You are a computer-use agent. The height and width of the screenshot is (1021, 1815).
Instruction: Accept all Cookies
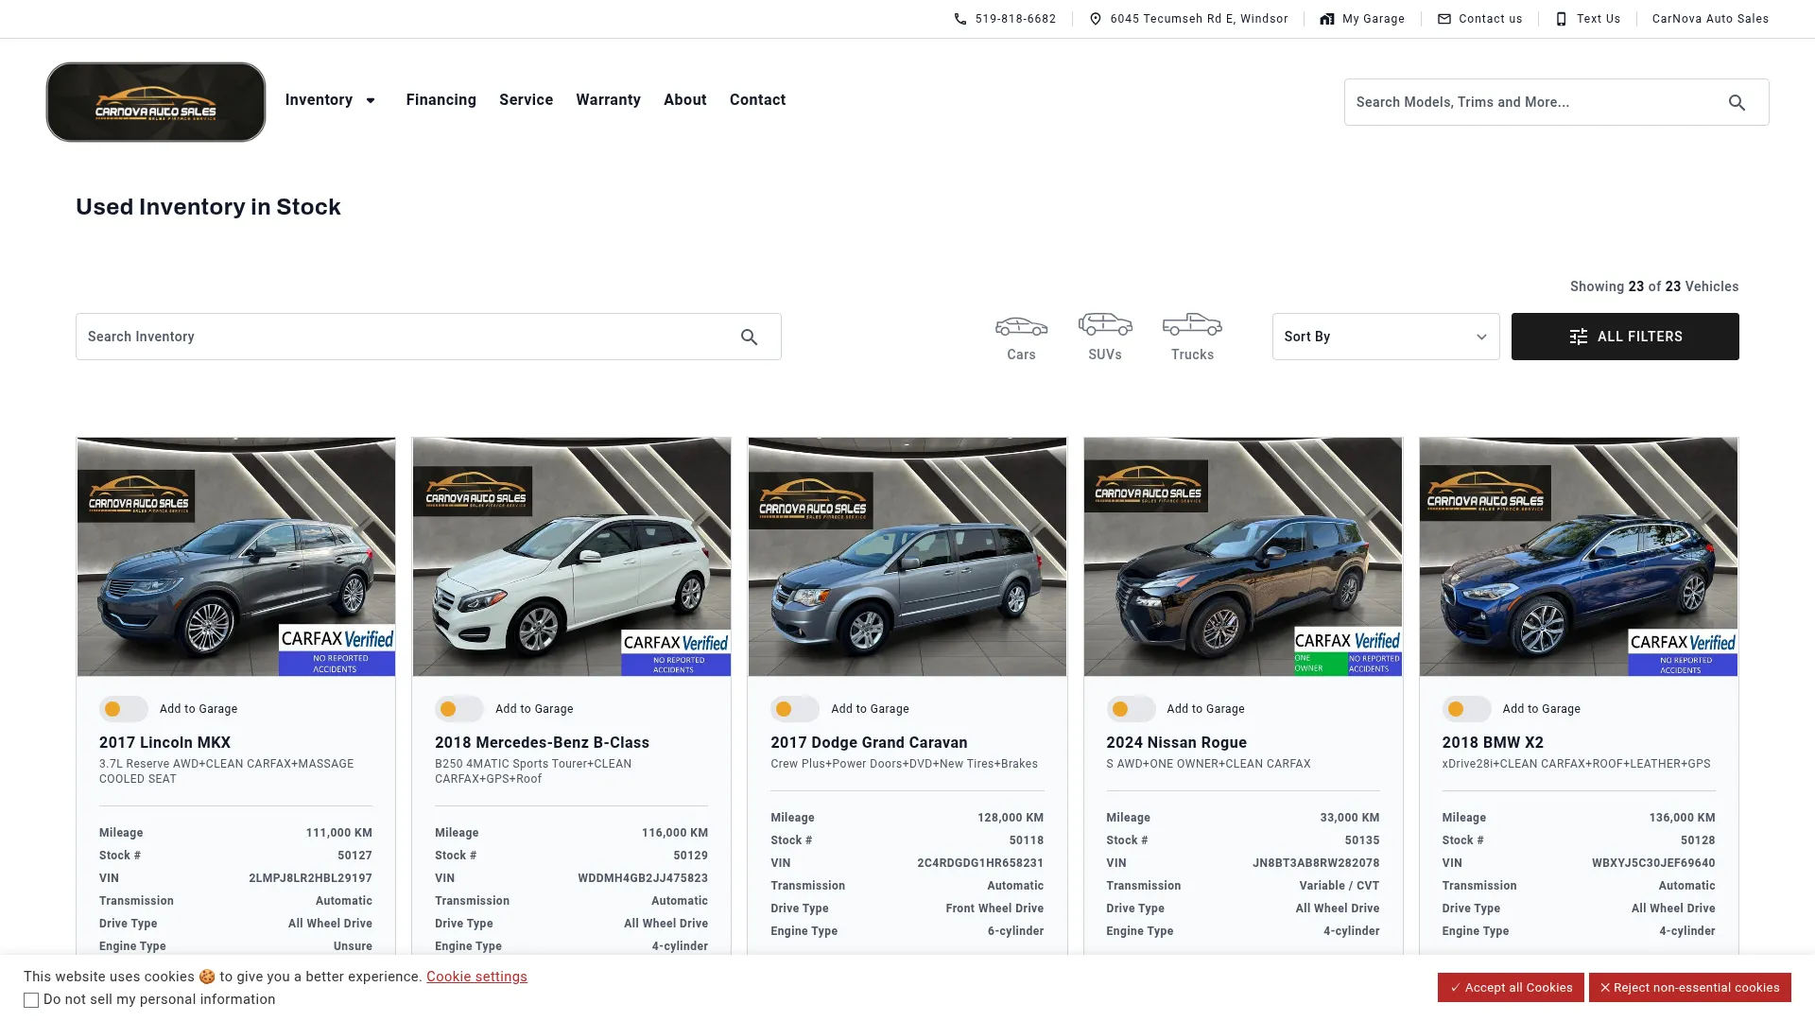point(1511,987)
